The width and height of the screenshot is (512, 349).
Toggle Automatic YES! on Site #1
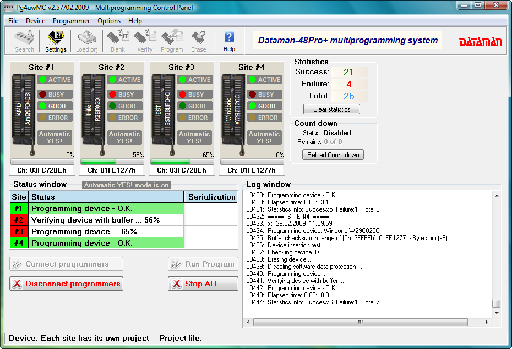click(x=55, y=137)
